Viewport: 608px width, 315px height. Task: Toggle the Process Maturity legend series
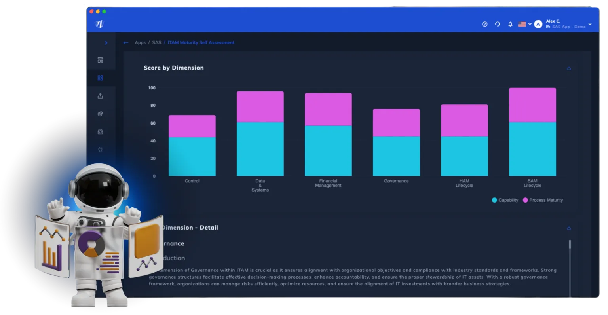543,200
